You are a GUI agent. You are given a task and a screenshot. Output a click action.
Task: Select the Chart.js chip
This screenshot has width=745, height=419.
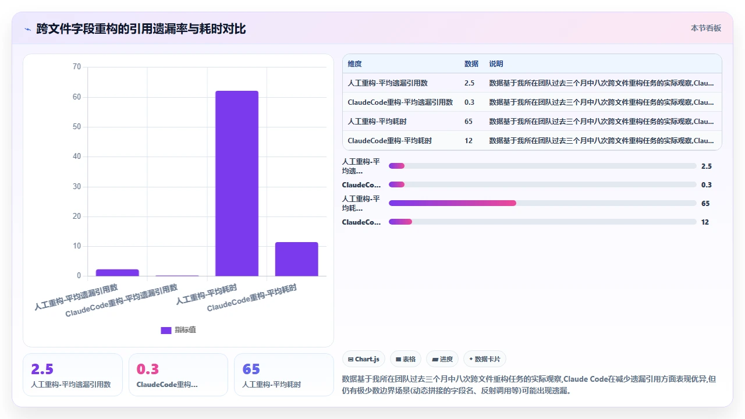(363, 359)
